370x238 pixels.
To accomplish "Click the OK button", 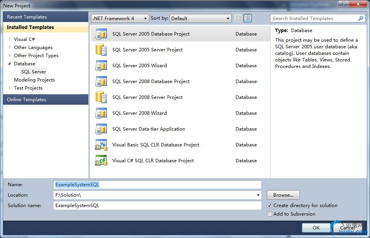I will click(316, 228).
